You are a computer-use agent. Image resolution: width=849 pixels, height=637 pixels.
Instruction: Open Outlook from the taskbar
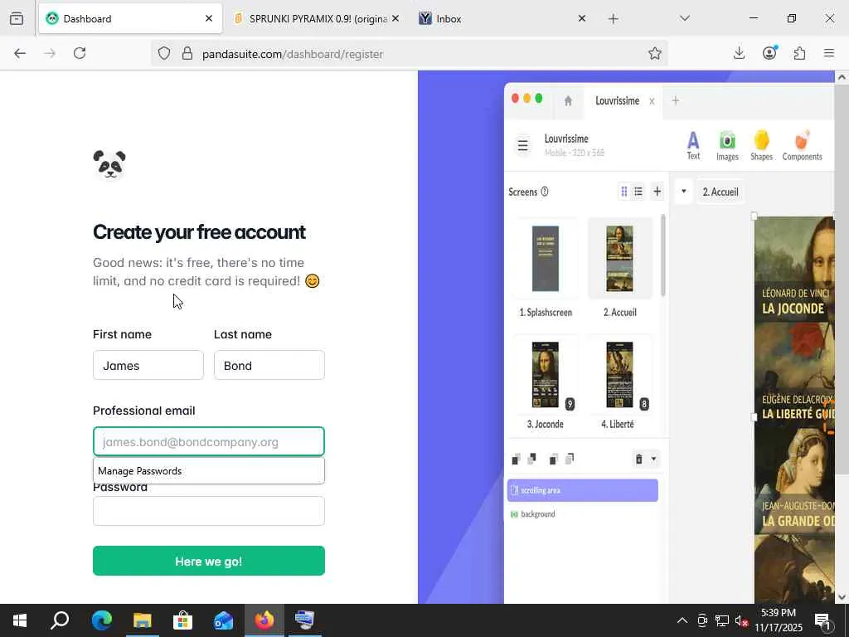point(223,620)
